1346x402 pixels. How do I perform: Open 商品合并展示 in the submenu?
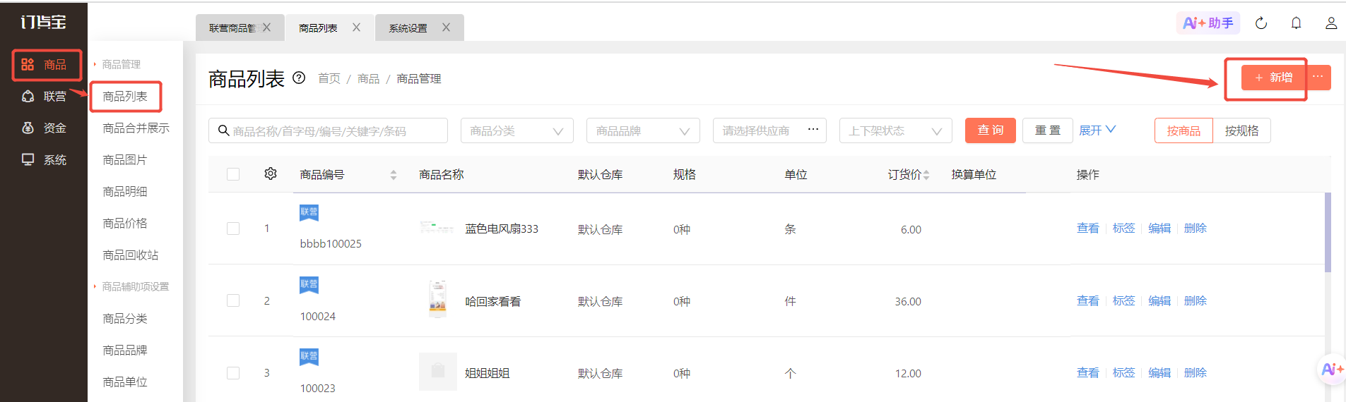136,128
